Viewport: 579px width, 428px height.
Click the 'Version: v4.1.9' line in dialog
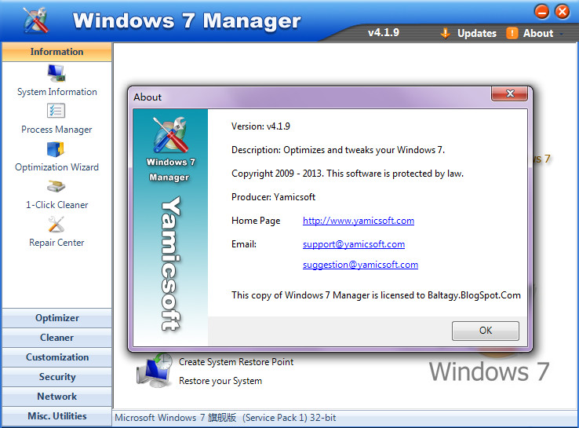(260, 126)
